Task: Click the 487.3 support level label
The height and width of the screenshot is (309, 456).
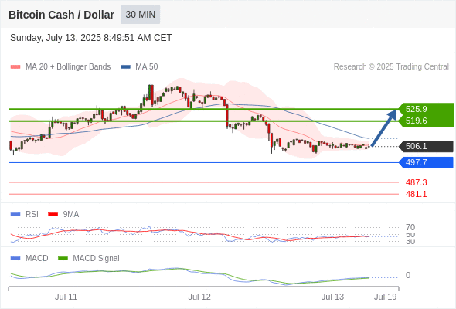Action: point(416,182)
